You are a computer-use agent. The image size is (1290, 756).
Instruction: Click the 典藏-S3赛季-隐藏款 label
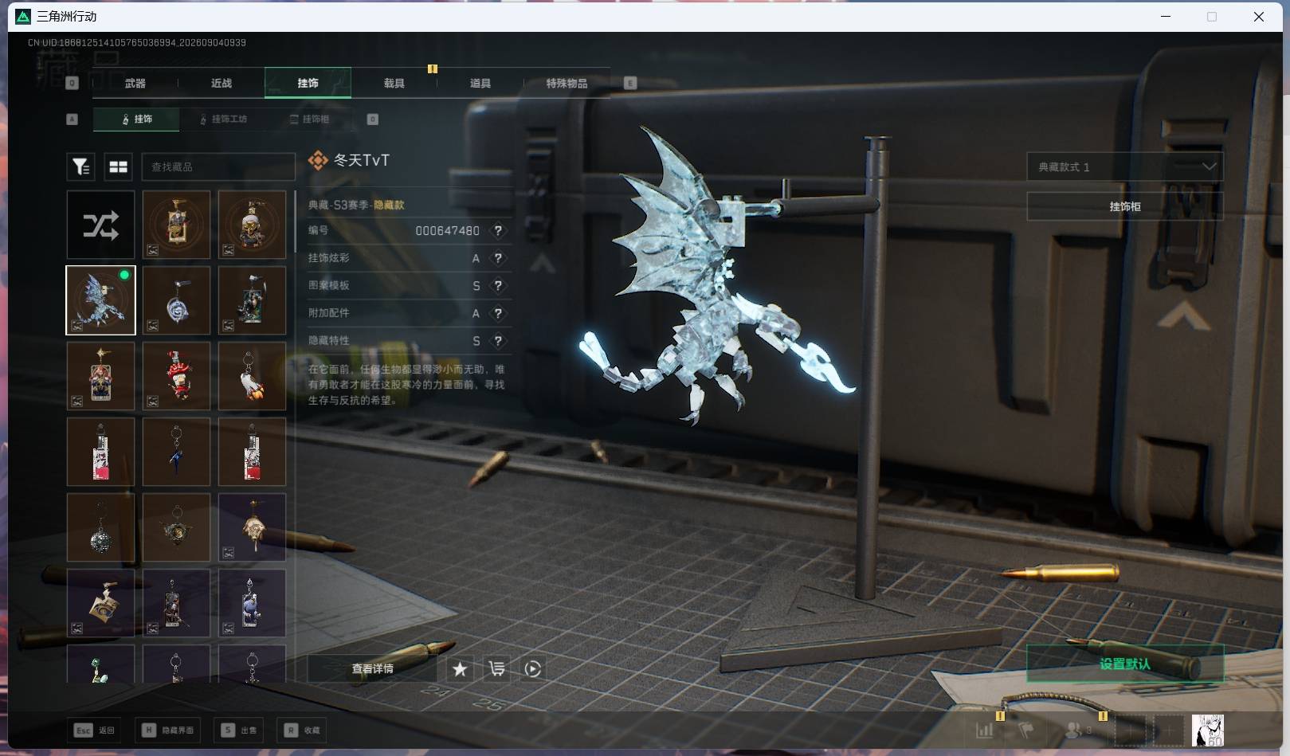[x=356, y=205]
